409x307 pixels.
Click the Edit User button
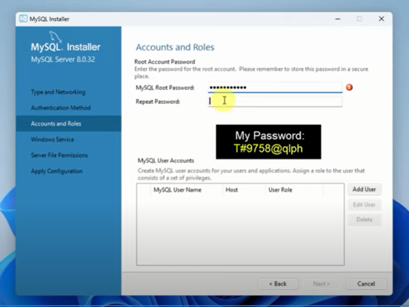[x=364, y=205]
